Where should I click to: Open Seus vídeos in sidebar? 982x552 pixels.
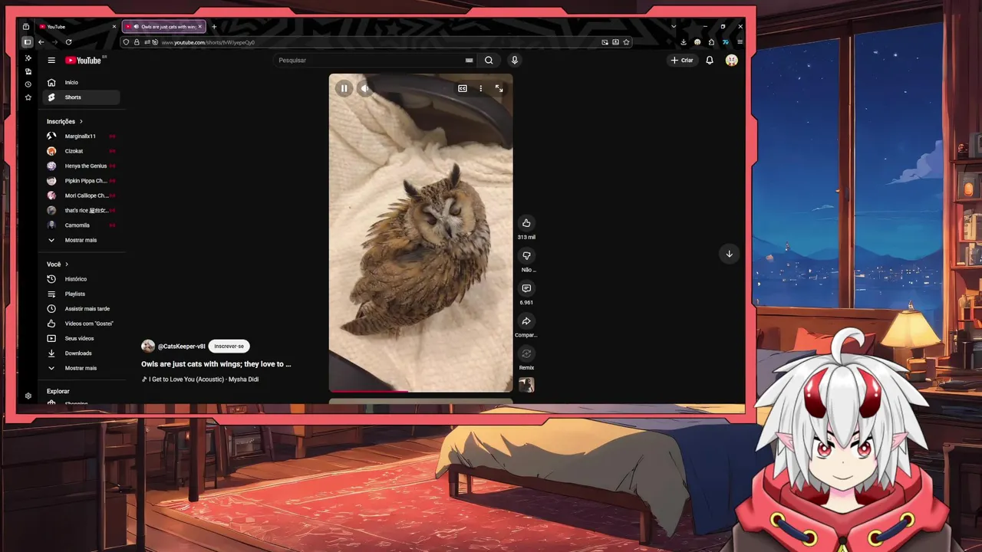click(81, 338)
